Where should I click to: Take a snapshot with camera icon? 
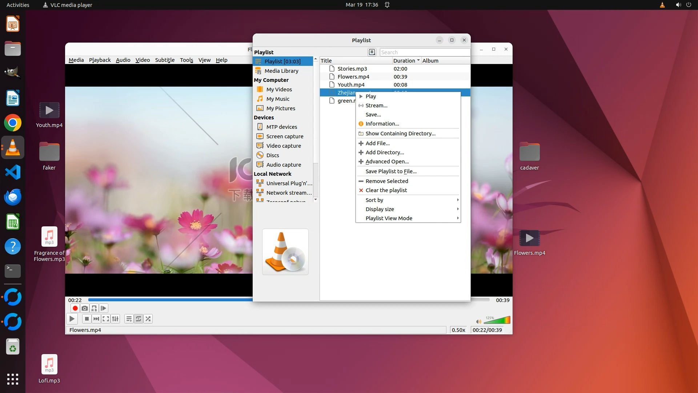pyautogui.click(x=85, y=308)
